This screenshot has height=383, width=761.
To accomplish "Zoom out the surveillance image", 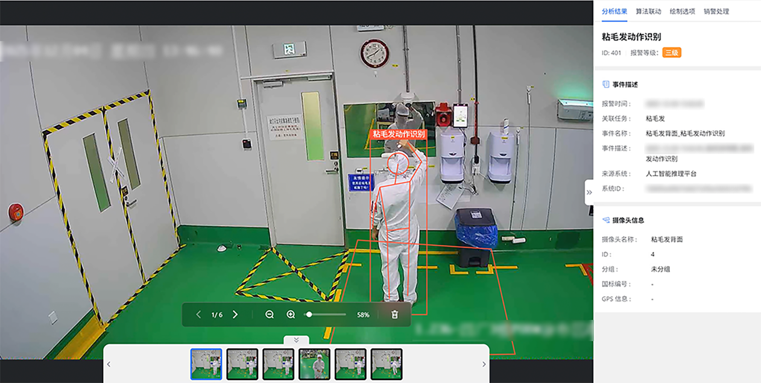I will [x=269, y=315].
